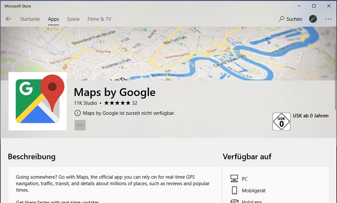Click the HoloLens device icon
Screen dimensions: 337x203
click(x=234, y=201)
